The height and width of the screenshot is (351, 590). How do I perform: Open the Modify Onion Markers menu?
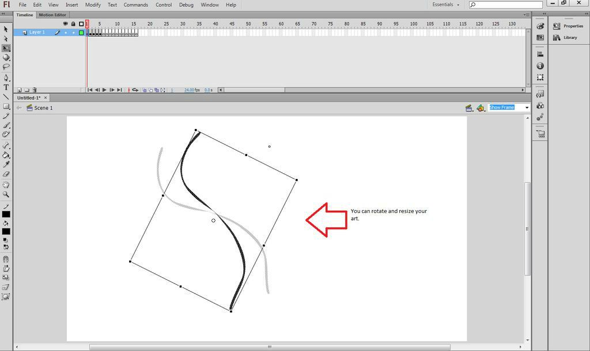click(163, 90)
